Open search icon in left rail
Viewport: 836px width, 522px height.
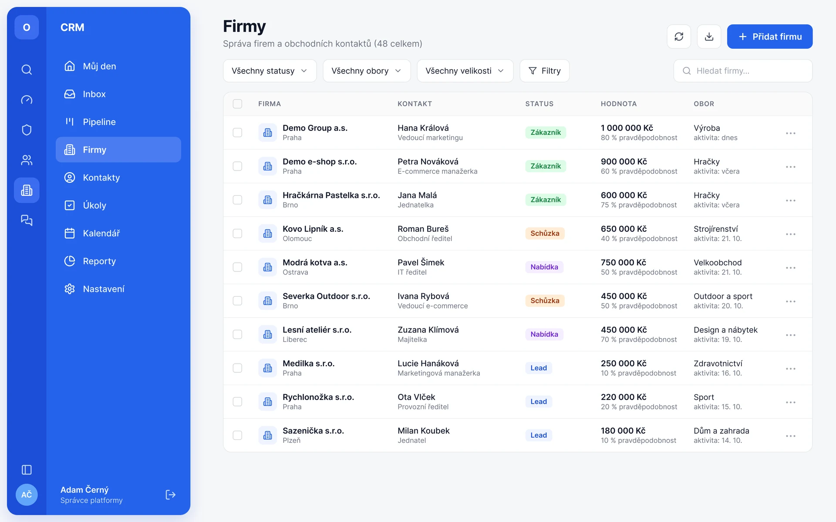[27, 70]
